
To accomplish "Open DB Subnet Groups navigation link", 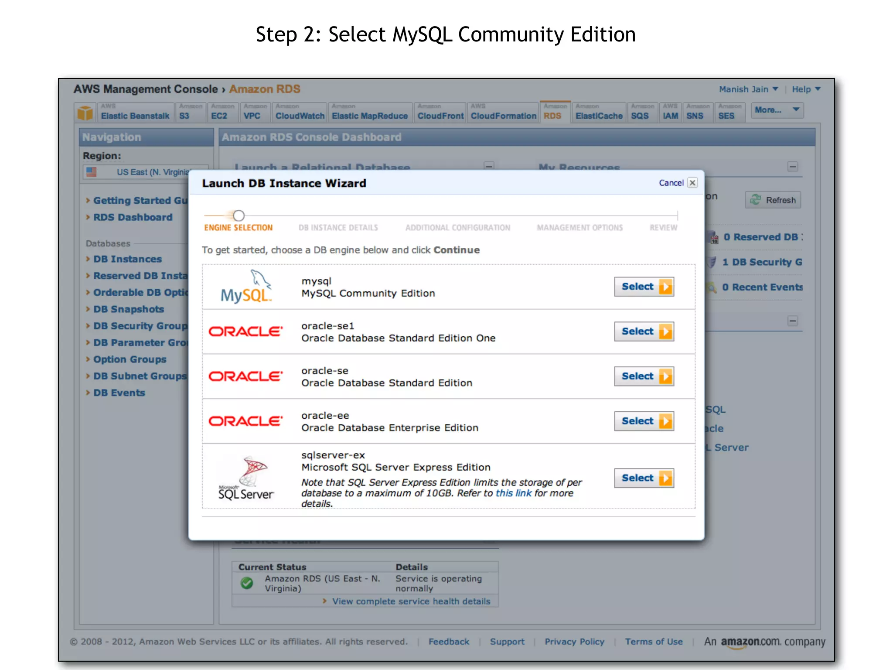I will 140,376.
